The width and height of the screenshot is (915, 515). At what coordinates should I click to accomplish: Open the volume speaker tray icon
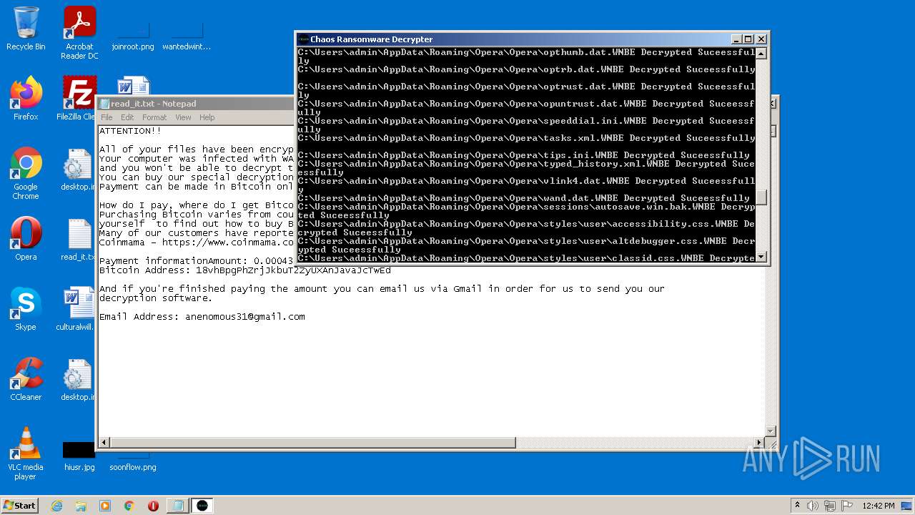[x=813, y=506]
